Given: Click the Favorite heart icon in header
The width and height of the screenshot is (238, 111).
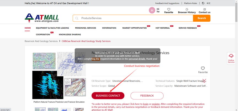Looking at the screenshot, I should (x=169, y=9).
